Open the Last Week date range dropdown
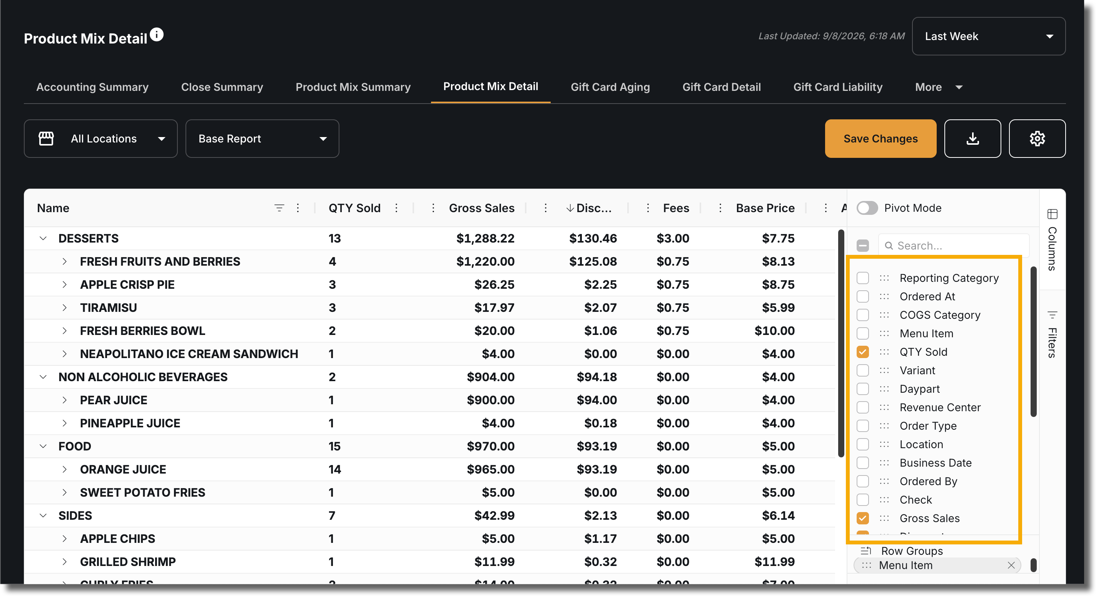The image size is (1096, 596). pos(988,36)
